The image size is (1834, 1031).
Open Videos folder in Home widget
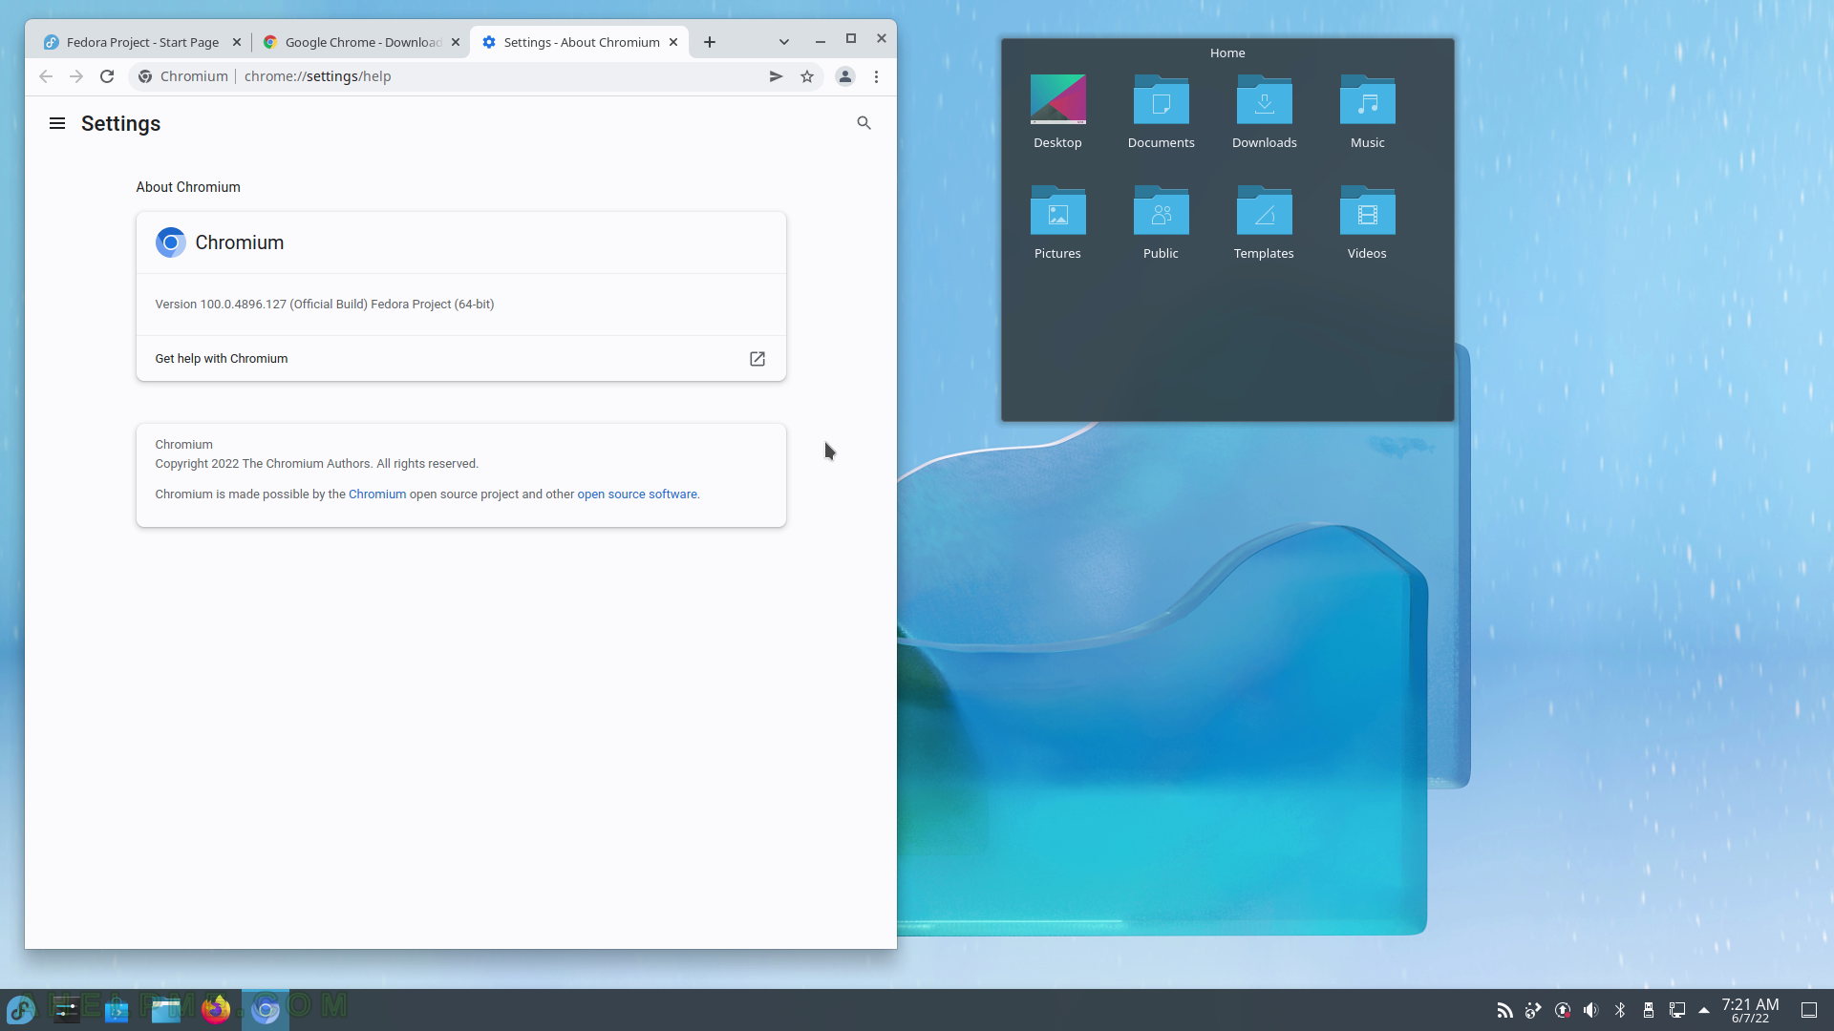click(x=1367, y=223)
